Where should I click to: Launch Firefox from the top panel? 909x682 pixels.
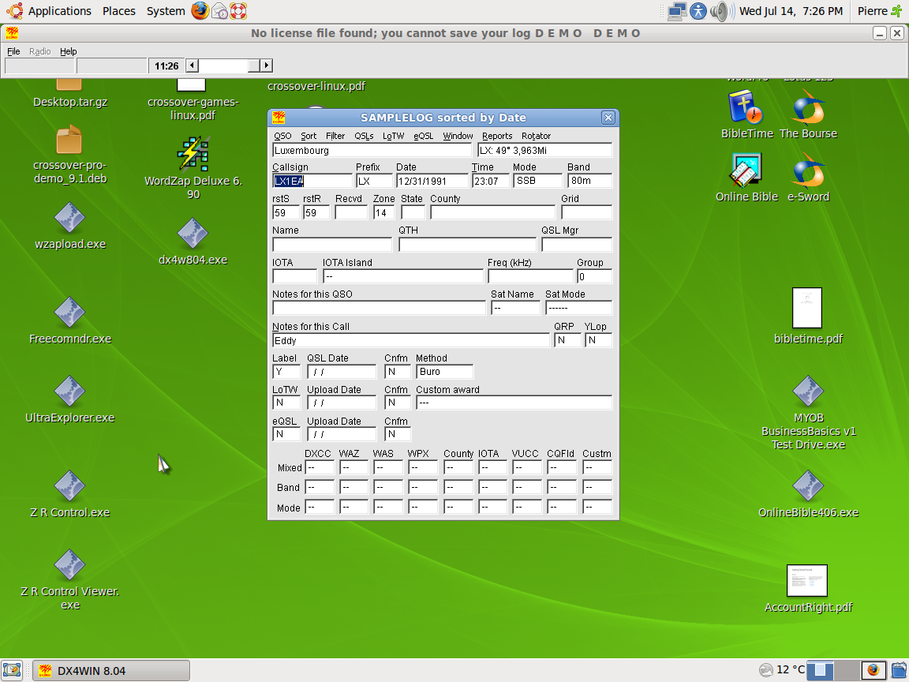pyautogui.click(x=200, y=11)
